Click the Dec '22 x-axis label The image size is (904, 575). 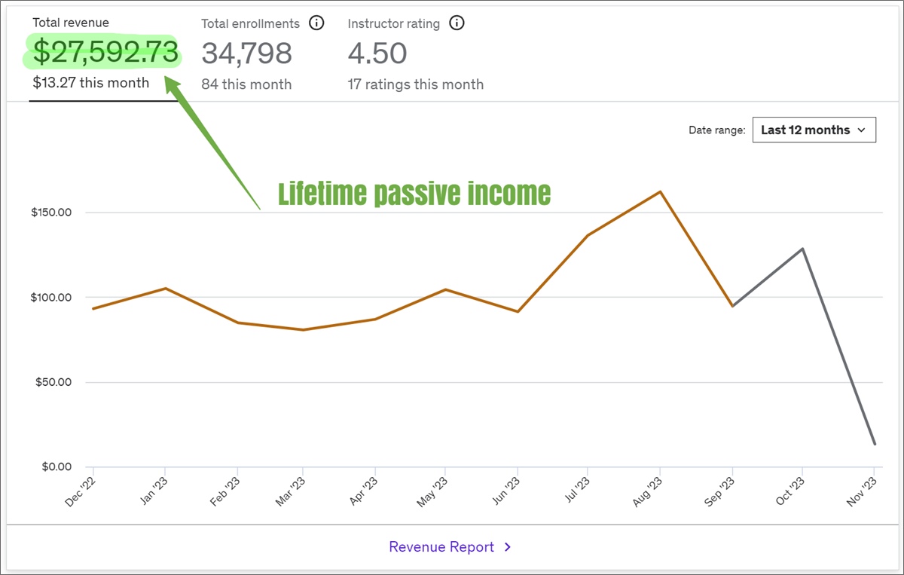point(81,490)
